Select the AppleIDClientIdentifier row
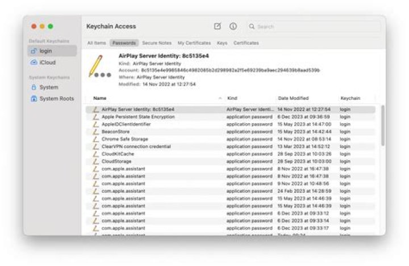The image size is (409, 266). (x=231, y=124)
